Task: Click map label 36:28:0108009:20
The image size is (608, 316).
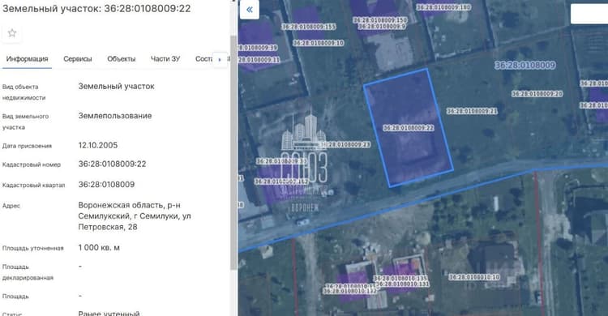Action: point(537,94)
